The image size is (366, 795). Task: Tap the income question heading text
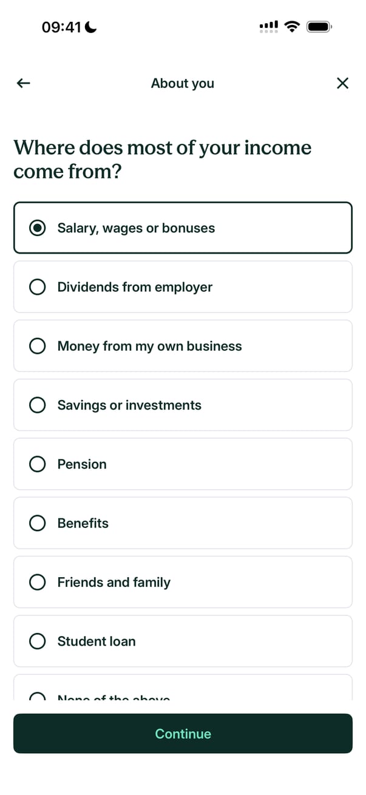click(x=162, y=159)
